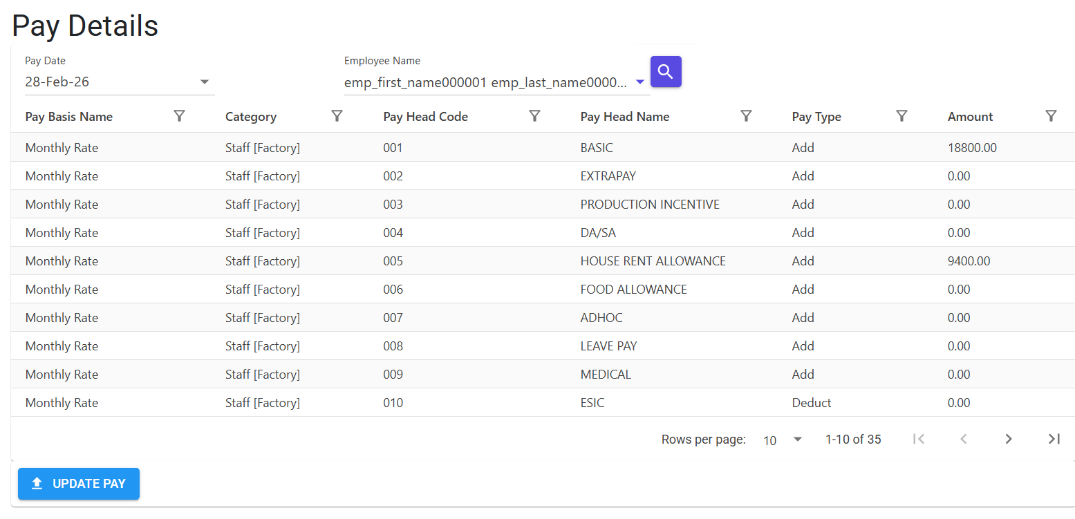
Task: Click pay head code 003
Action: click(x=393, y=205)
